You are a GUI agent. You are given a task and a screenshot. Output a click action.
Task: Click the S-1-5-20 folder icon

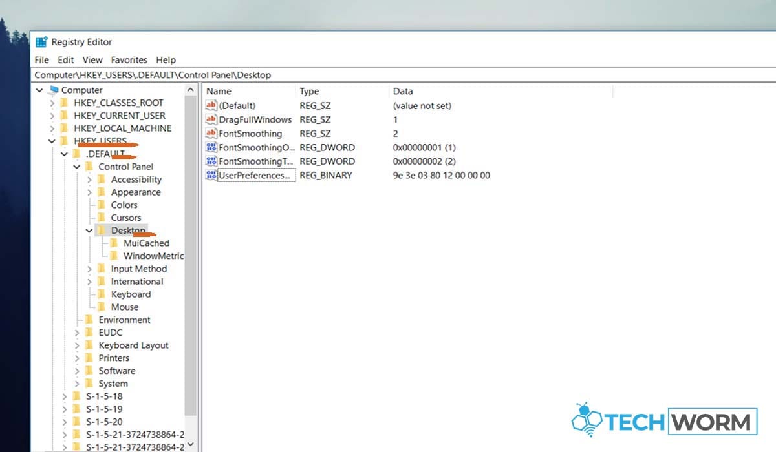pos(77,422)
